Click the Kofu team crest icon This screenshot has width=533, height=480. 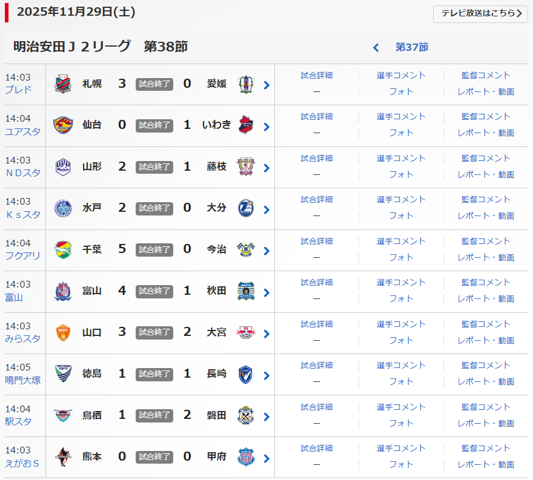click(x=245, y=456)
